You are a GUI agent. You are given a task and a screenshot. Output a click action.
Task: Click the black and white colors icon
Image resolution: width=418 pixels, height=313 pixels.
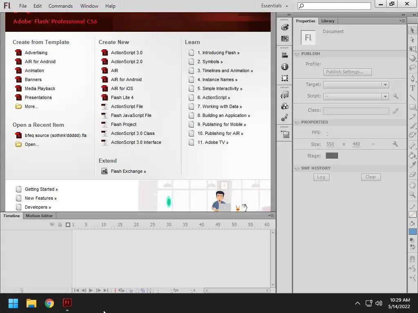412,240
